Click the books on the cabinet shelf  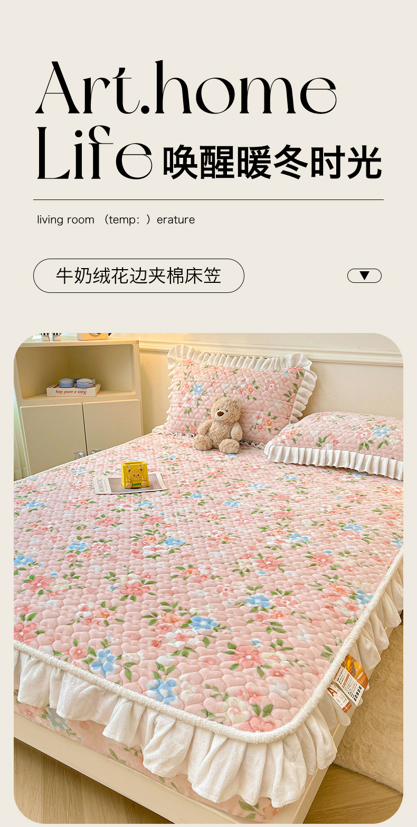coord(73,388)
